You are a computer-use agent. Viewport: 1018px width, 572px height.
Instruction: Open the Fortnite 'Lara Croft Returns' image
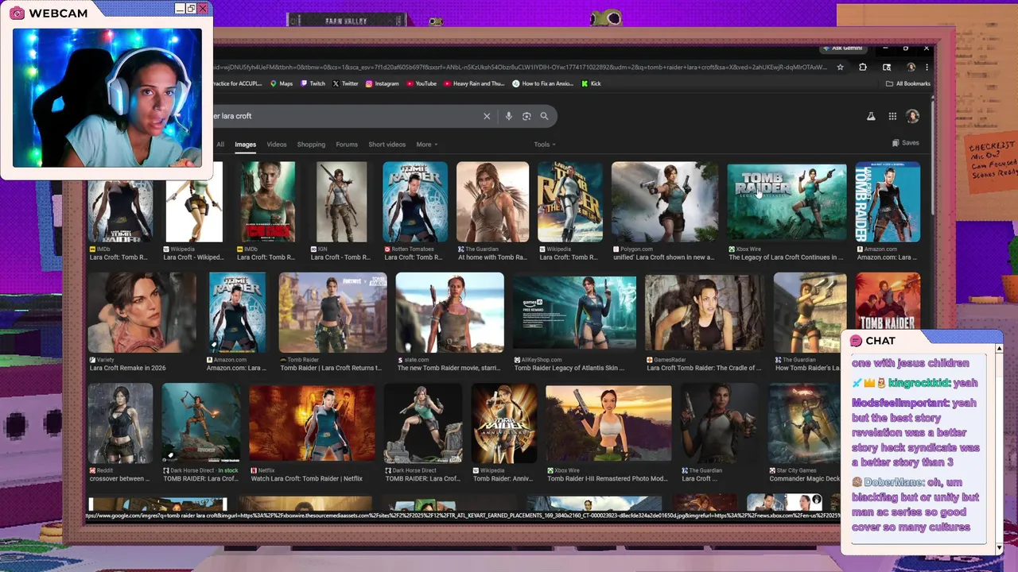(332, 312)
